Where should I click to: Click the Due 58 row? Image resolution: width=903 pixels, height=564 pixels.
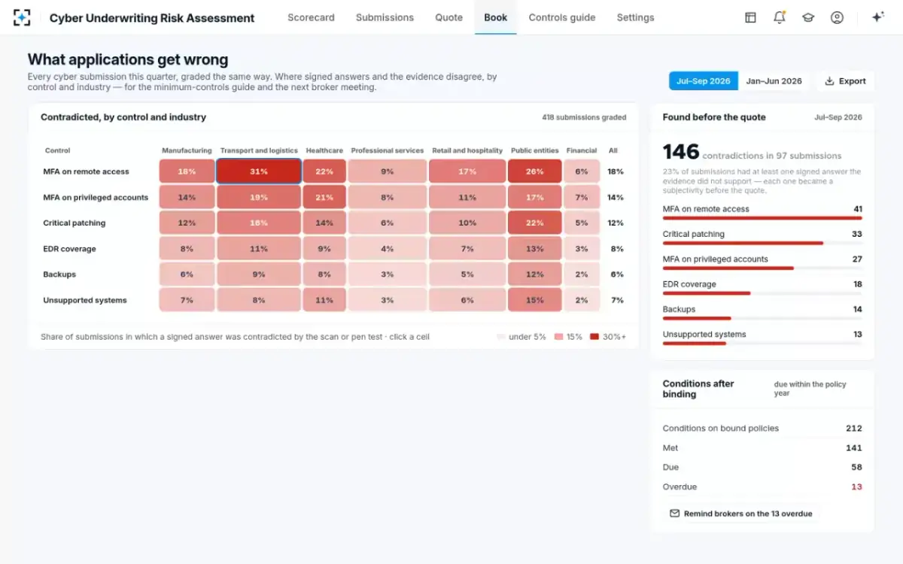pos(762,467)
